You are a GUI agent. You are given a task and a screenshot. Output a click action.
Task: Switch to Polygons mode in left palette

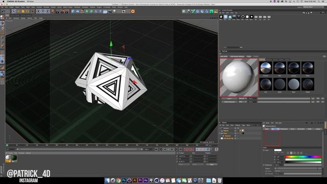click(x=2, y=47)
